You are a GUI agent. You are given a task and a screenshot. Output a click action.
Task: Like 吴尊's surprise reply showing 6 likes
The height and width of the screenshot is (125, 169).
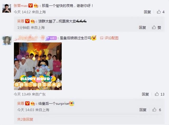pyautogui.click(x=154, y=110)
